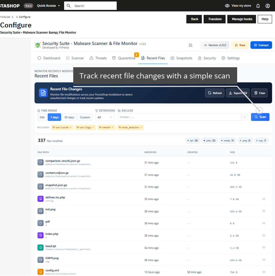Open the user account profile icon
This screenshot has height=276, width=275.
click(x=268, y=6)
